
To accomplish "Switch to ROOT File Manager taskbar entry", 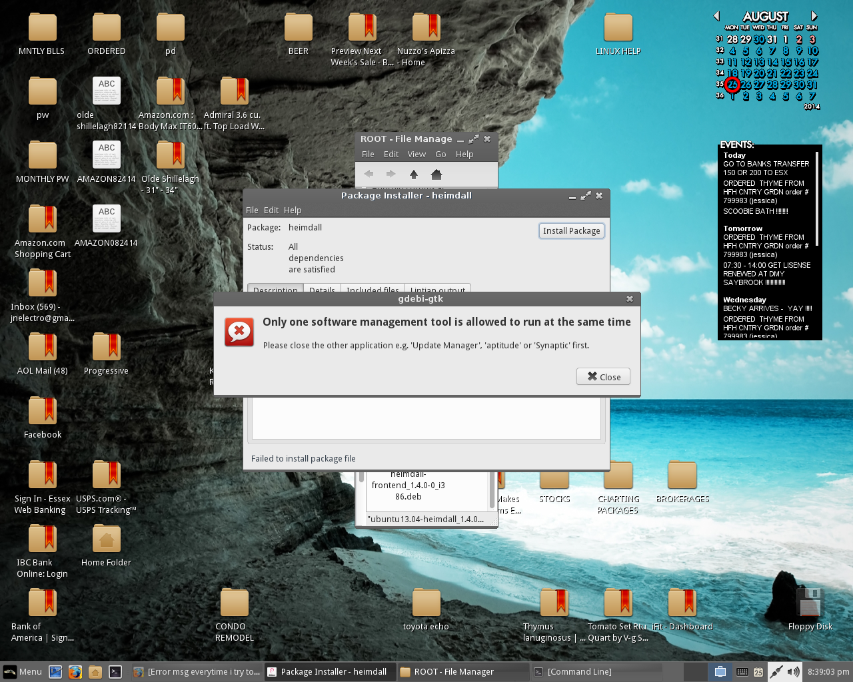I will (464, 671).
